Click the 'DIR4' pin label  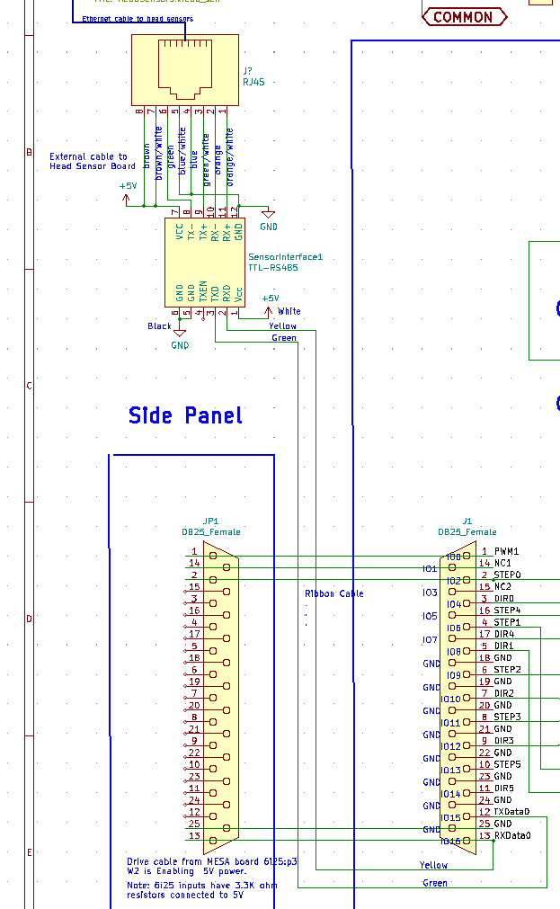pos(503,634)
